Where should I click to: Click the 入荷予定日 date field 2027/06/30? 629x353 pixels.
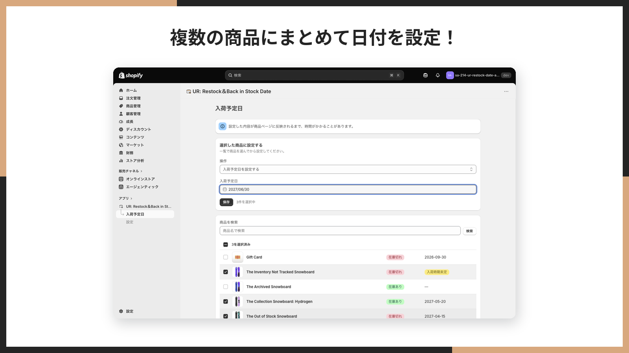(x=348, y=189)
